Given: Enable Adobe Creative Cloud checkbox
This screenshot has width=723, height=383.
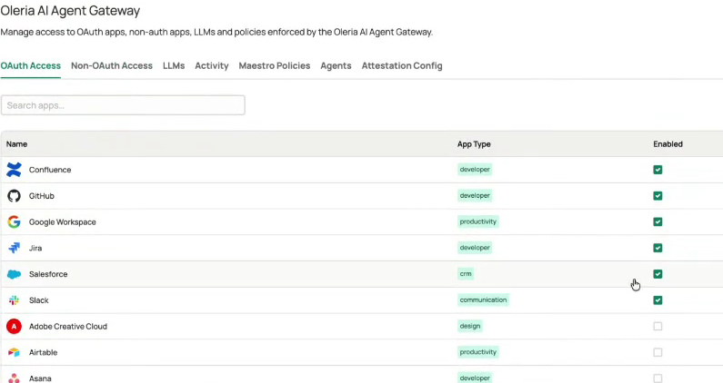Looking at the screenshot, I should pyautogui.click(x=658, y=326).
